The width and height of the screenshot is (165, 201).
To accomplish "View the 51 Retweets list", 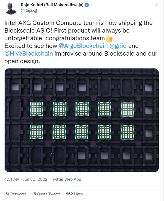I will pos(16,194).
